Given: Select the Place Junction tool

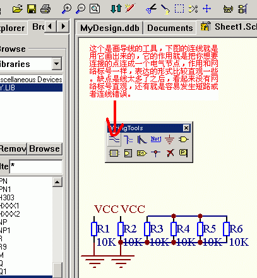Looking at the screenshot, I should (156, 153).
